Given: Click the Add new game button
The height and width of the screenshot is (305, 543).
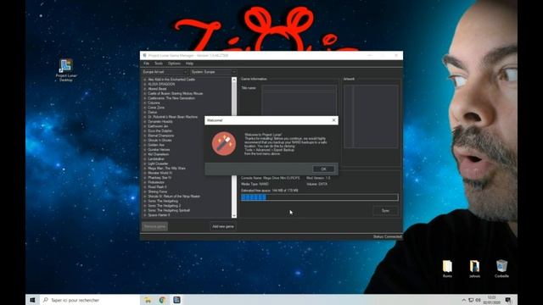Looking at the screenshot, I should click(x=223, y=226).
